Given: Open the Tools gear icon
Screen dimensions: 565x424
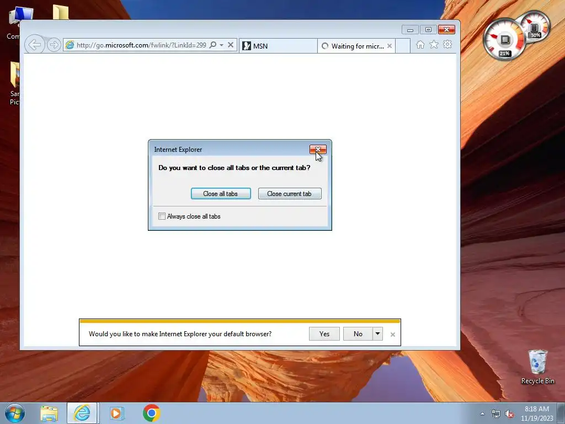Looking at the screenshot, I should 447,44.
